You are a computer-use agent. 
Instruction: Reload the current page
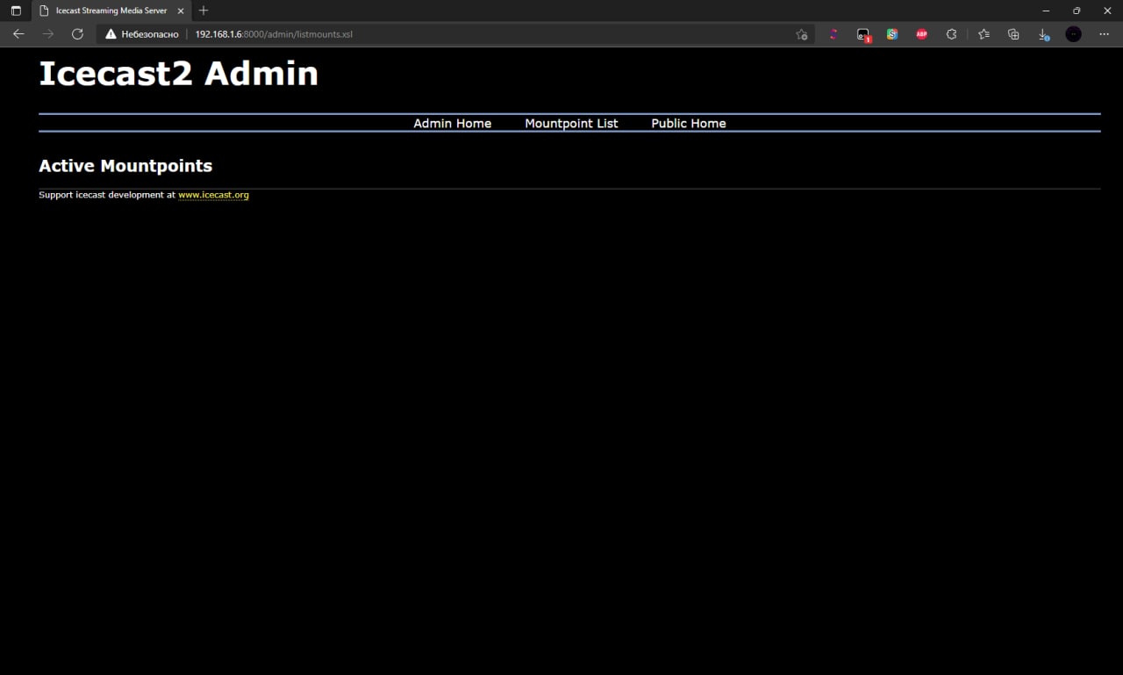[77, 34]
